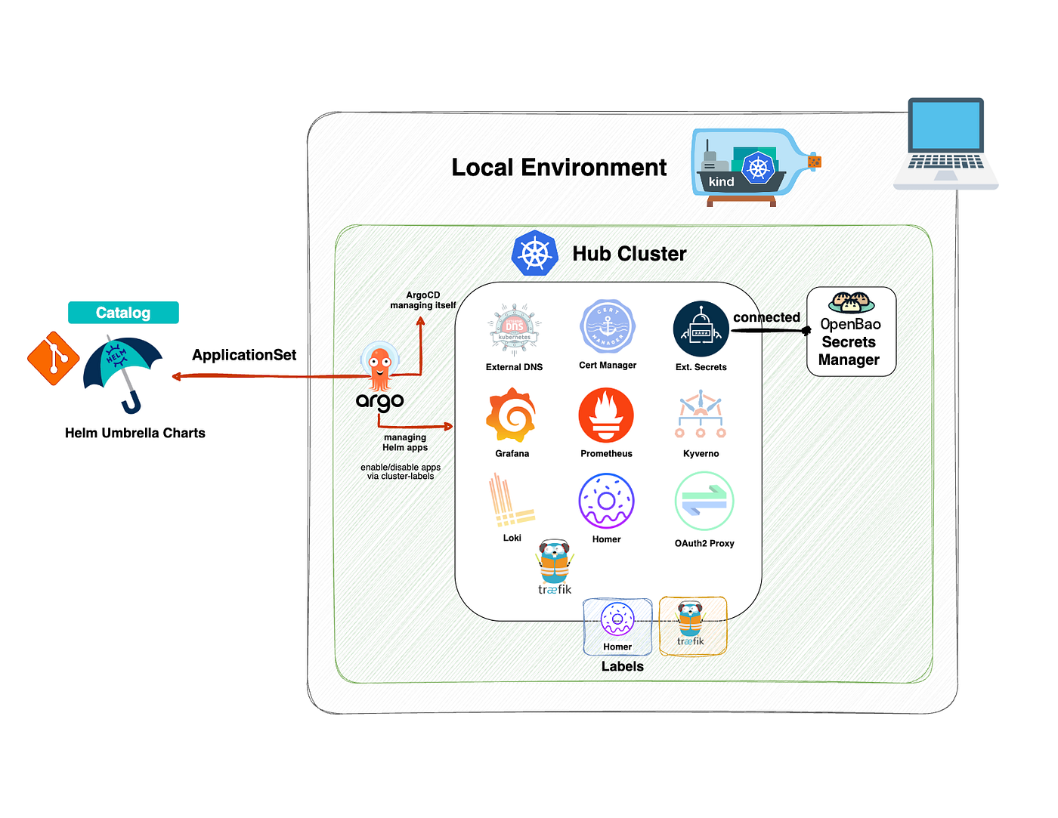Viewport: 1058px width, 818px height.
Task: Click the 'Cert Manager' caption
Action: pos(608,365)
